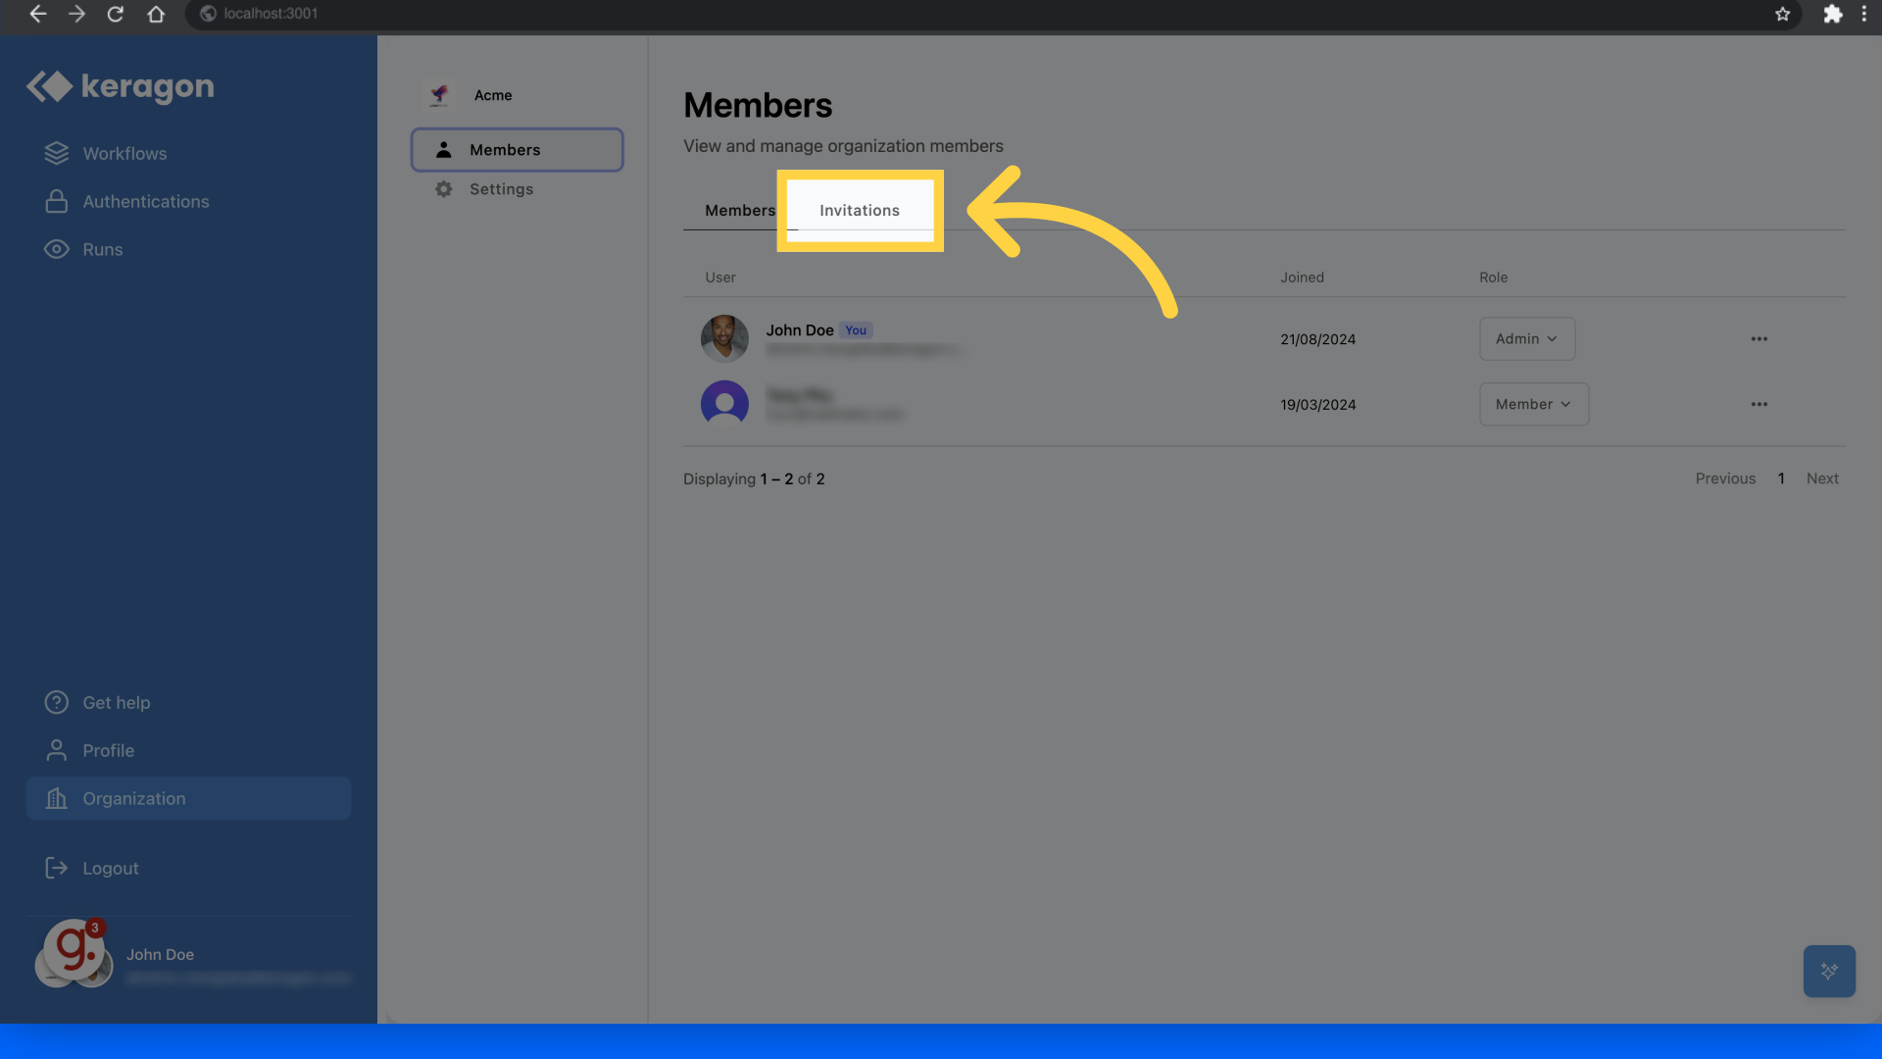Click the Runs eye icon
Viewport: 1882px width, 1059px height.
[x=57, y=250]
